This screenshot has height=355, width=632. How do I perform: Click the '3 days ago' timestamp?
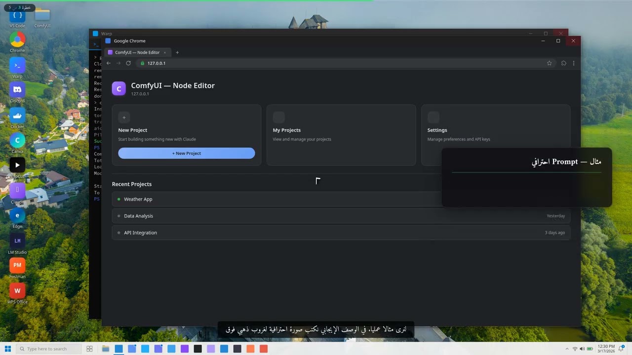554,233
